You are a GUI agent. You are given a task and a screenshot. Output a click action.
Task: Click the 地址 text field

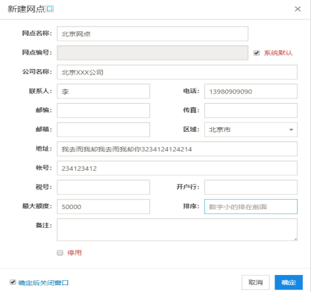pos(177,149)
